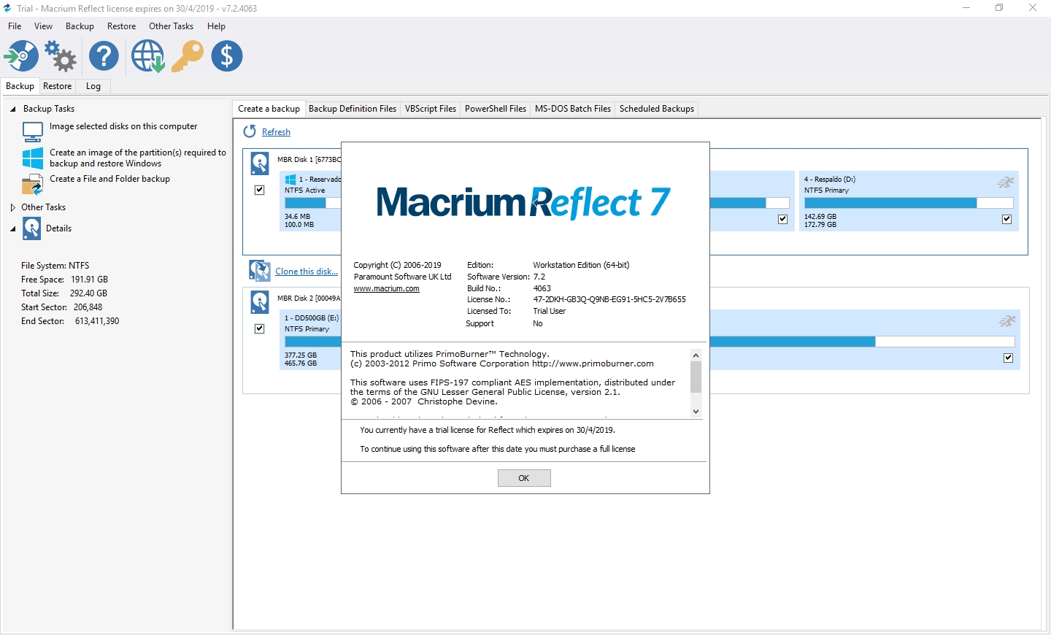This screenshot has width=1051, height=635.
Task: Select the Backup tab
Action: click(20, 86)
